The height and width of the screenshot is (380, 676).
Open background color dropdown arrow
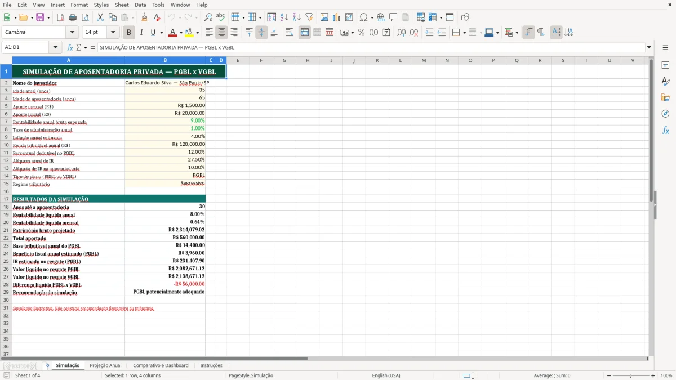click(x=197, y=33)
